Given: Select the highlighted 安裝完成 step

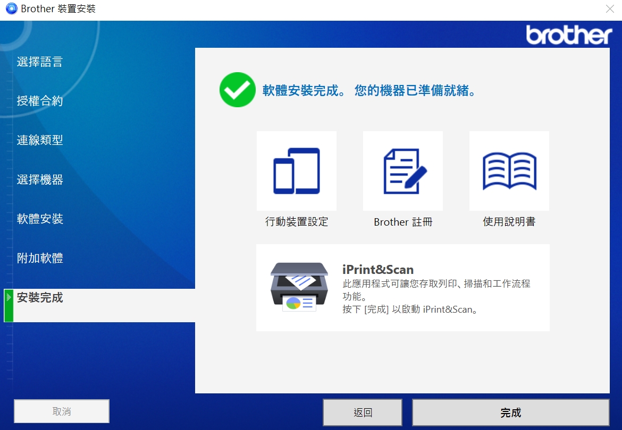Looking at the screenshot, I should [99, 305].
